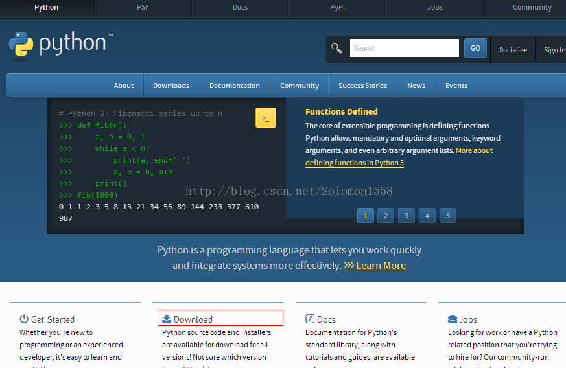Open the Python tab in the top bar
Screen dimensions: 566x368
[46, 7]
